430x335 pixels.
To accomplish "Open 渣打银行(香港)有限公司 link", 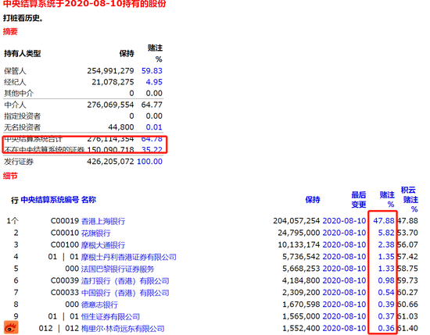I will [125, 281].
